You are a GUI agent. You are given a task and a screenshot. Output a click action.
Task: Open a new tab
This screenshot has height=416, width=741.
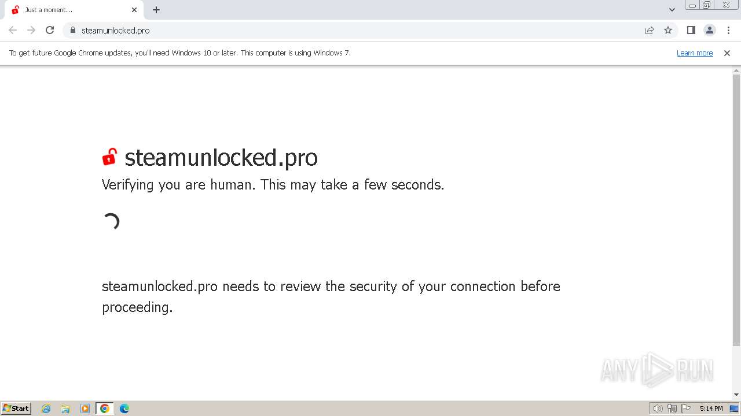[156, 10]
